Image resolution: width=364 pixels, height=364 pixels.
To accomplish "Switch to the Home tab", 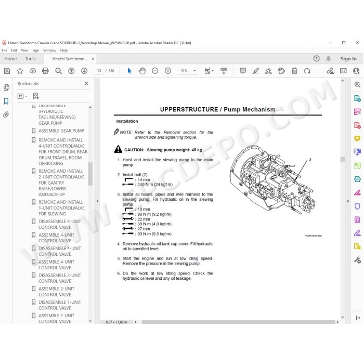I will (10, 59).
